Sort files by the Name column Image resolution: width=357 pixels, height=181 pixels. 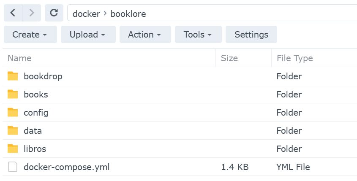(x=19, y=58)
